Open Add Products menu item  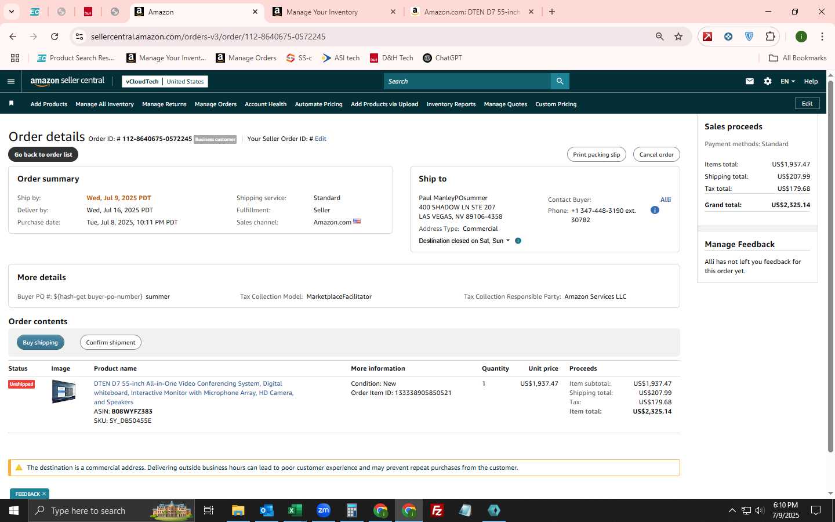[49, 104]
